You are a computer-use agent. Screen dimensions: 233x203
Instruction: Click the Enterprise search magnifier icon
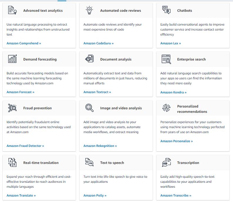click(x=166, y=59)
